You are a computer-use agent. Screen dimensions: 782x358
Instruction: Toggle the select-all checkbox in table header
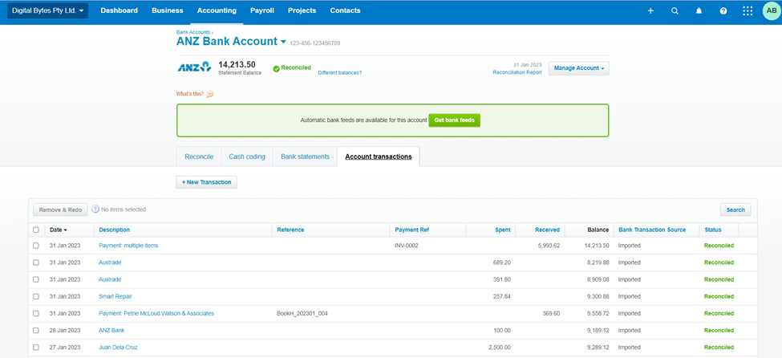point(35,230)
